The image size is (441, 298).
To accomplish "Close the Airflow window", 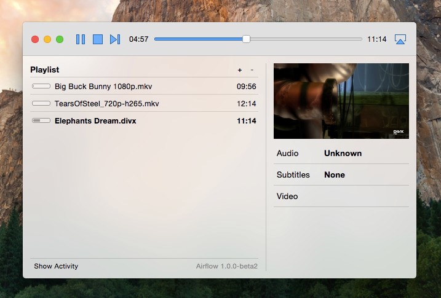I will coord(35,39).
